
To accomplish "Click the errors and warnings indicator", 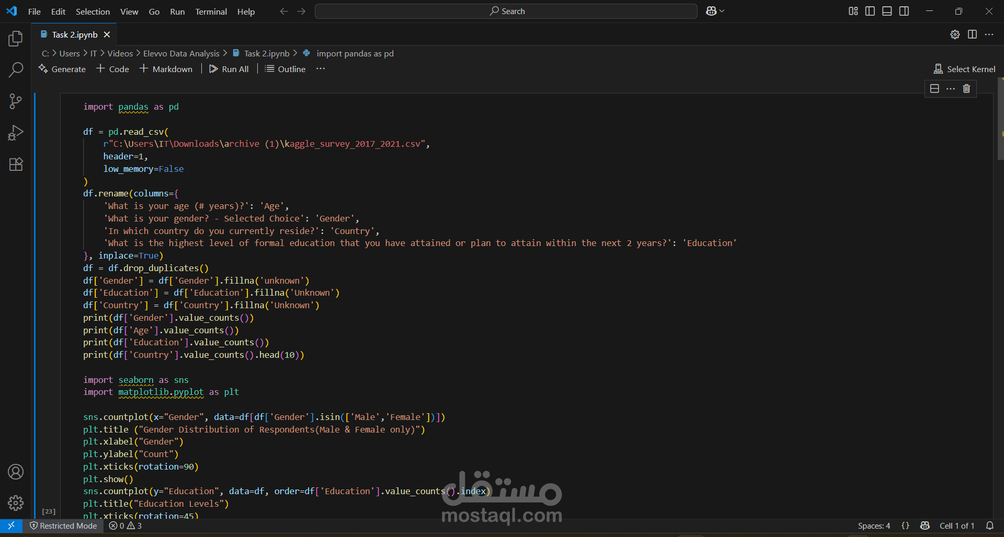I will point(125,526).
